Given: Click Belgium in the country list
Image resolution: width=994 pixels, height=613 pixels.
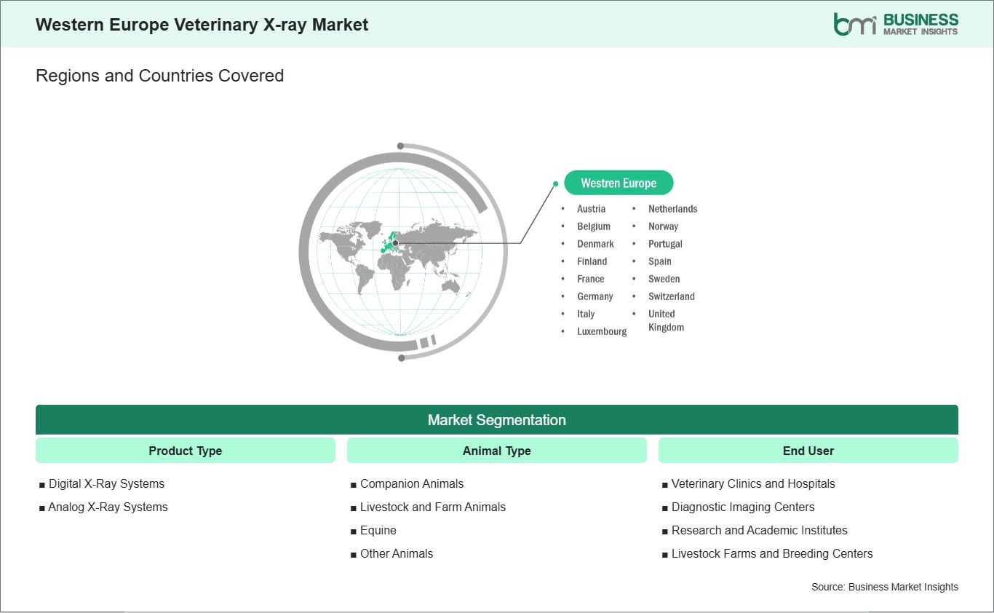Looking at the screenshot, I should point(594,226).
